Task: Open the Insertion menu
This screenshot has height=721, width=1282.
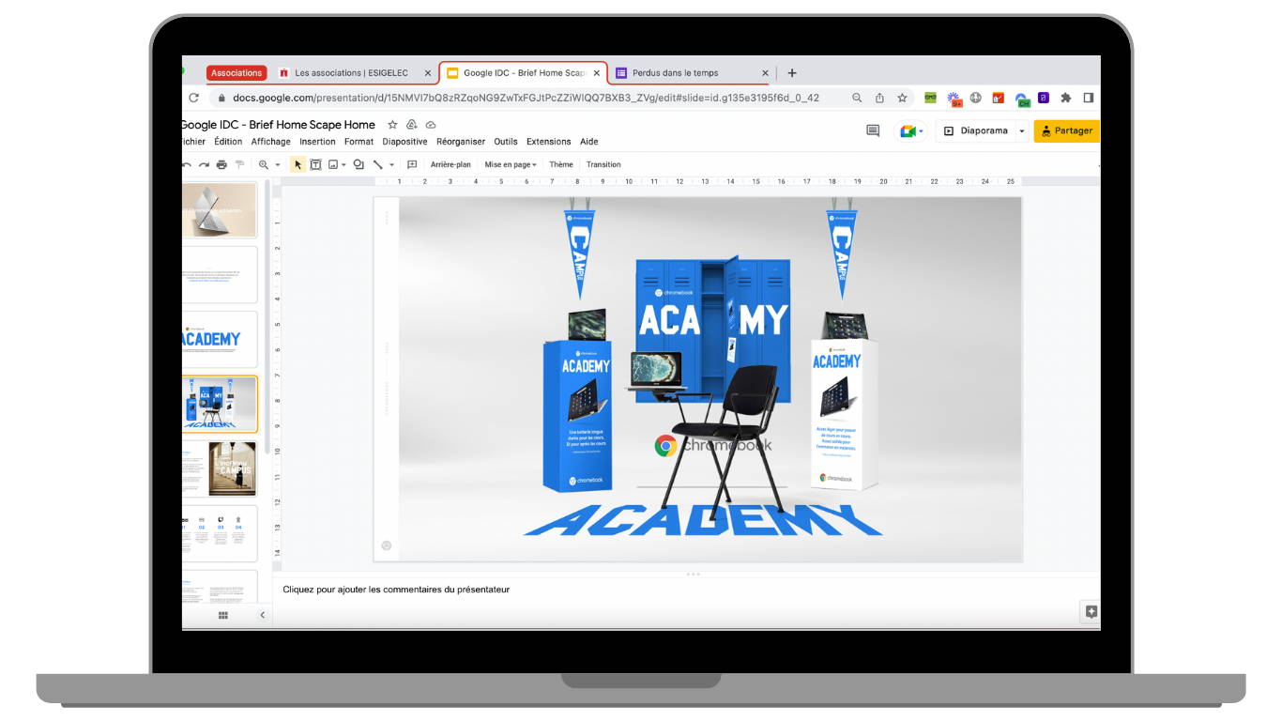Action: [x=317, y=142]
